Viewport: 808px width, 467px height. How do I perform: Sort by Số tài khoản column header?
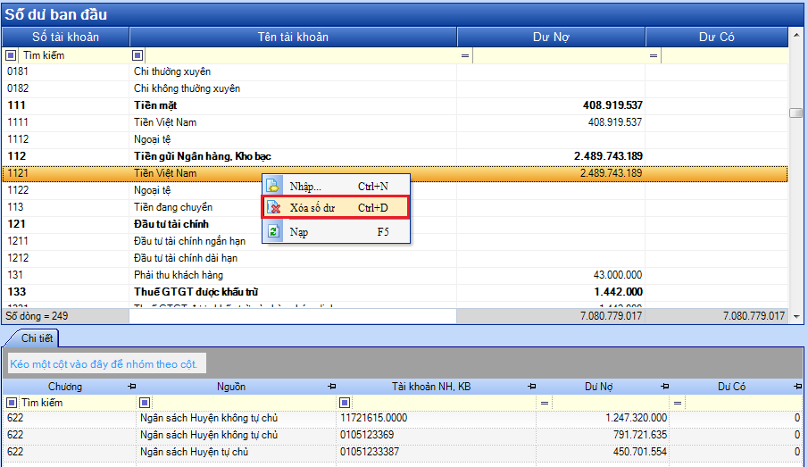(x=65, y=38)
